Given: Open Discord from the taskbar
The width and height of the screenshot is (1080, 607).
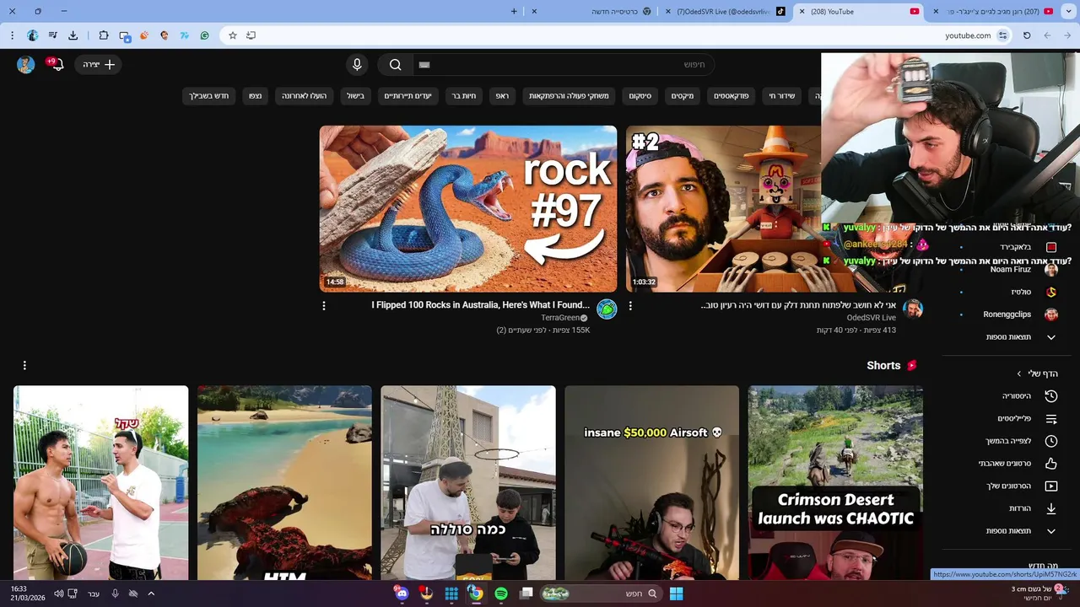Looking at the screenshot, I should [402, 594].
